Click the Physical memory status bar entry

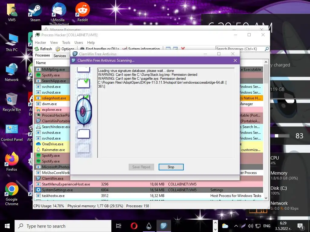pos(95,206)
